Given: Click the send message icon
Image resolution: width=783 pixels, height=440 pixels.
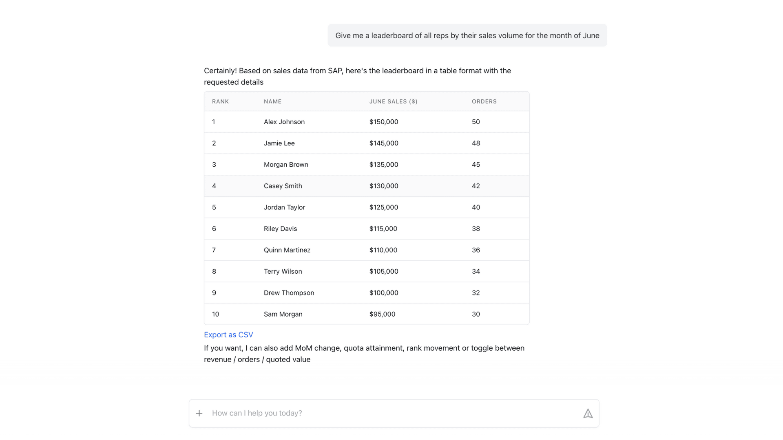Looking at the screenshot, I should click(x=588, y=414).
